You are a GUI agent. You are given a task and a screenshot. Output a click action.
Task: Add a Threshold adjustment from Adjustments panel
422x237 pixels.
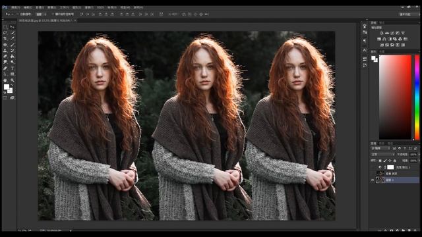(x=392, y=45)
